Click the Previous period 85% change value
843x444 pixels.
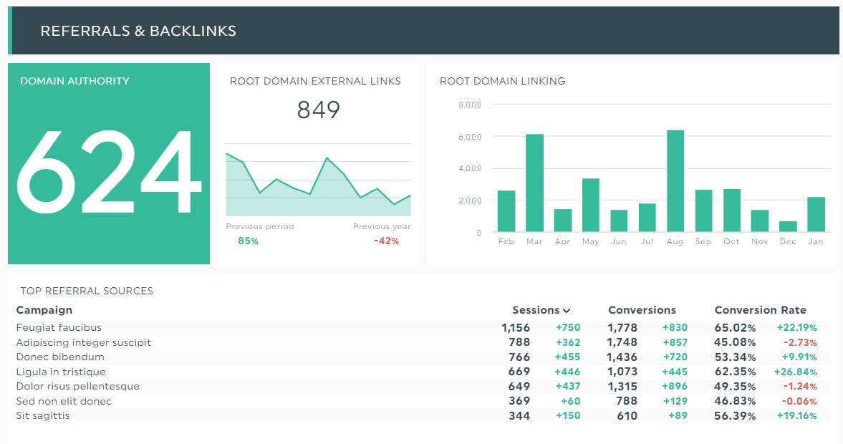tap(248, 241)
